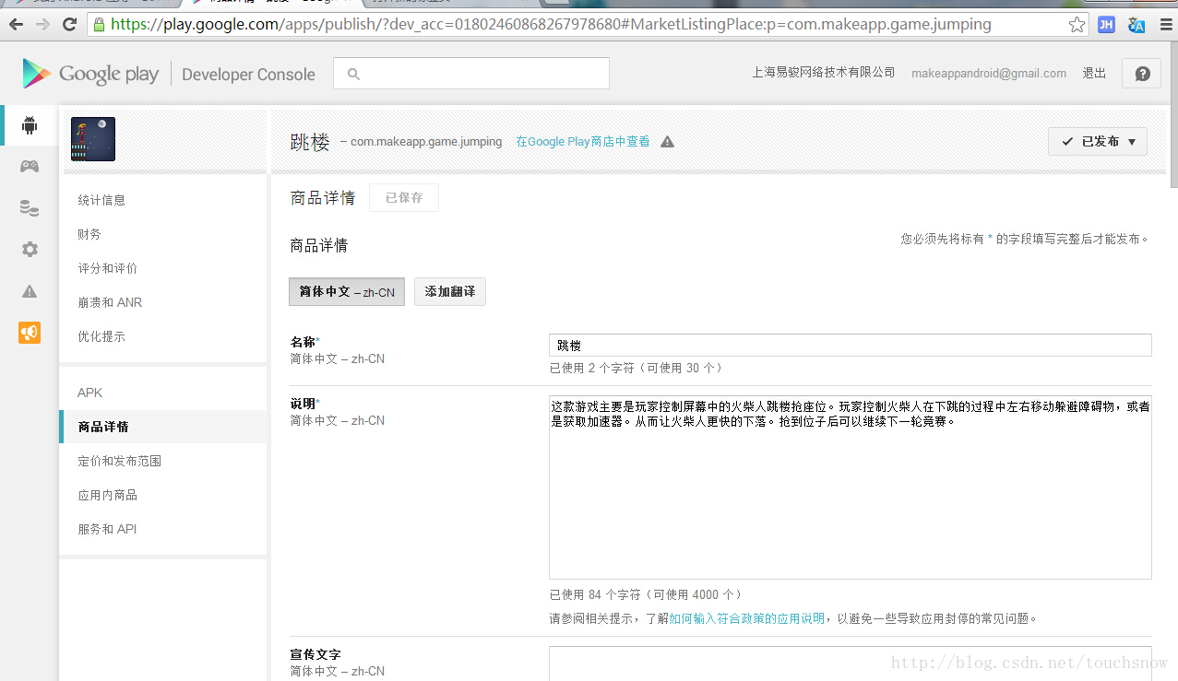Click package name com.makeapp.game.jumping
This screenshot has width=1178, height=681.
426,142
